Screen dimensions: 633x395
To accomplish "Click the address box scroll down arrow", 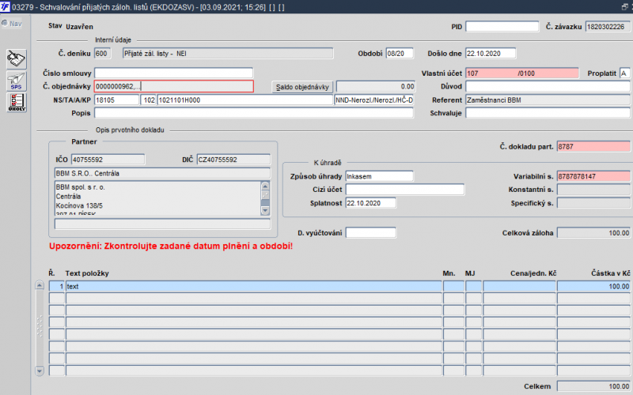I will [265, 210].
